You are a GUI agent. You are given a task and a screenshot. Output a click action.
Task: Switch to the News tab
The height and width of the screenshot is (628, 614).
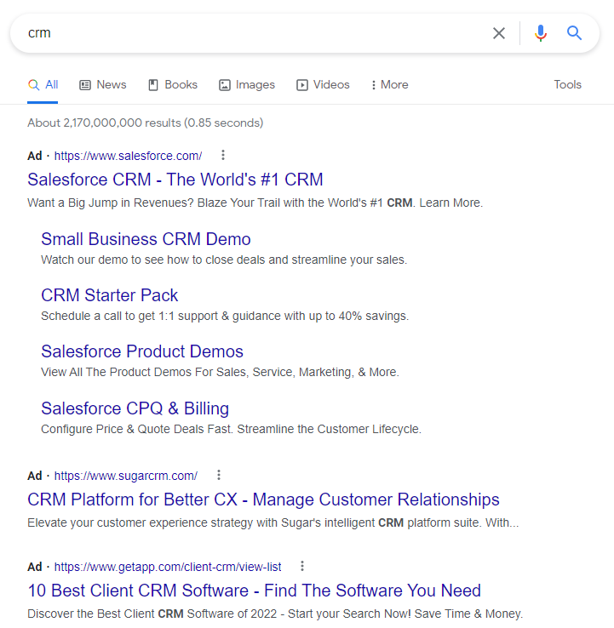pos(103,84)
